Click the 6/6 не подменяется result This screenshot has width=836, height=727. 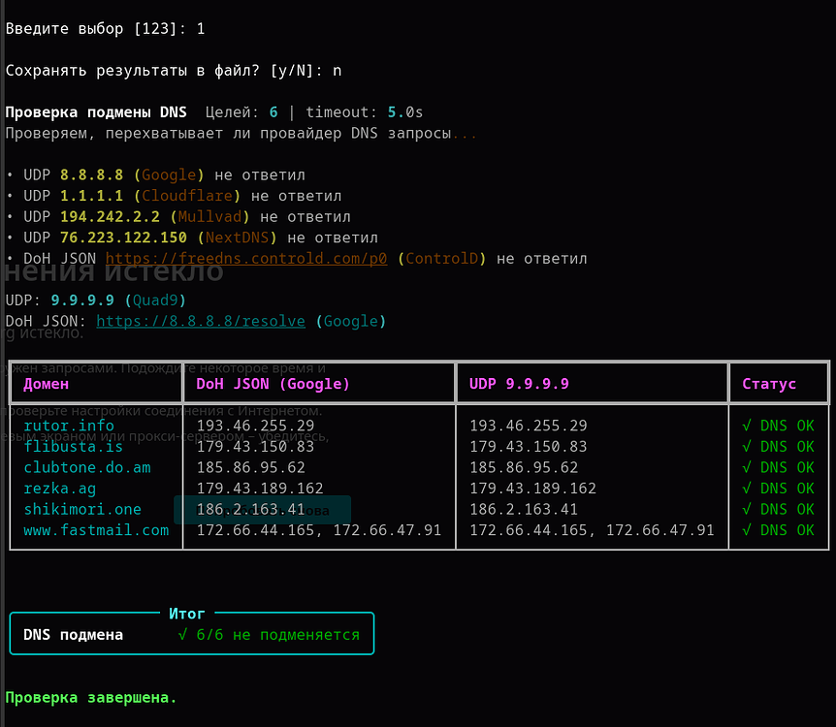269,635
